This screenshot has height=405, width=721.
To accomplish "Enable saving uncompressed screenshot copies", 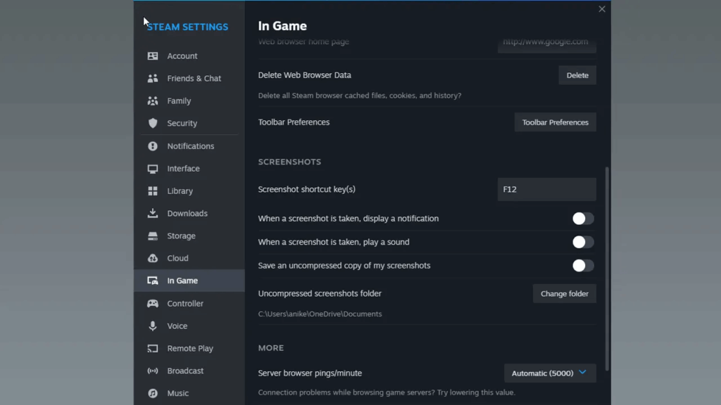I will coord(583,265).
